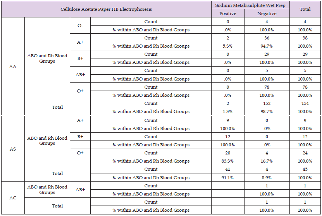Click the '8.9%' Negative percentage cell

(267, 178)
